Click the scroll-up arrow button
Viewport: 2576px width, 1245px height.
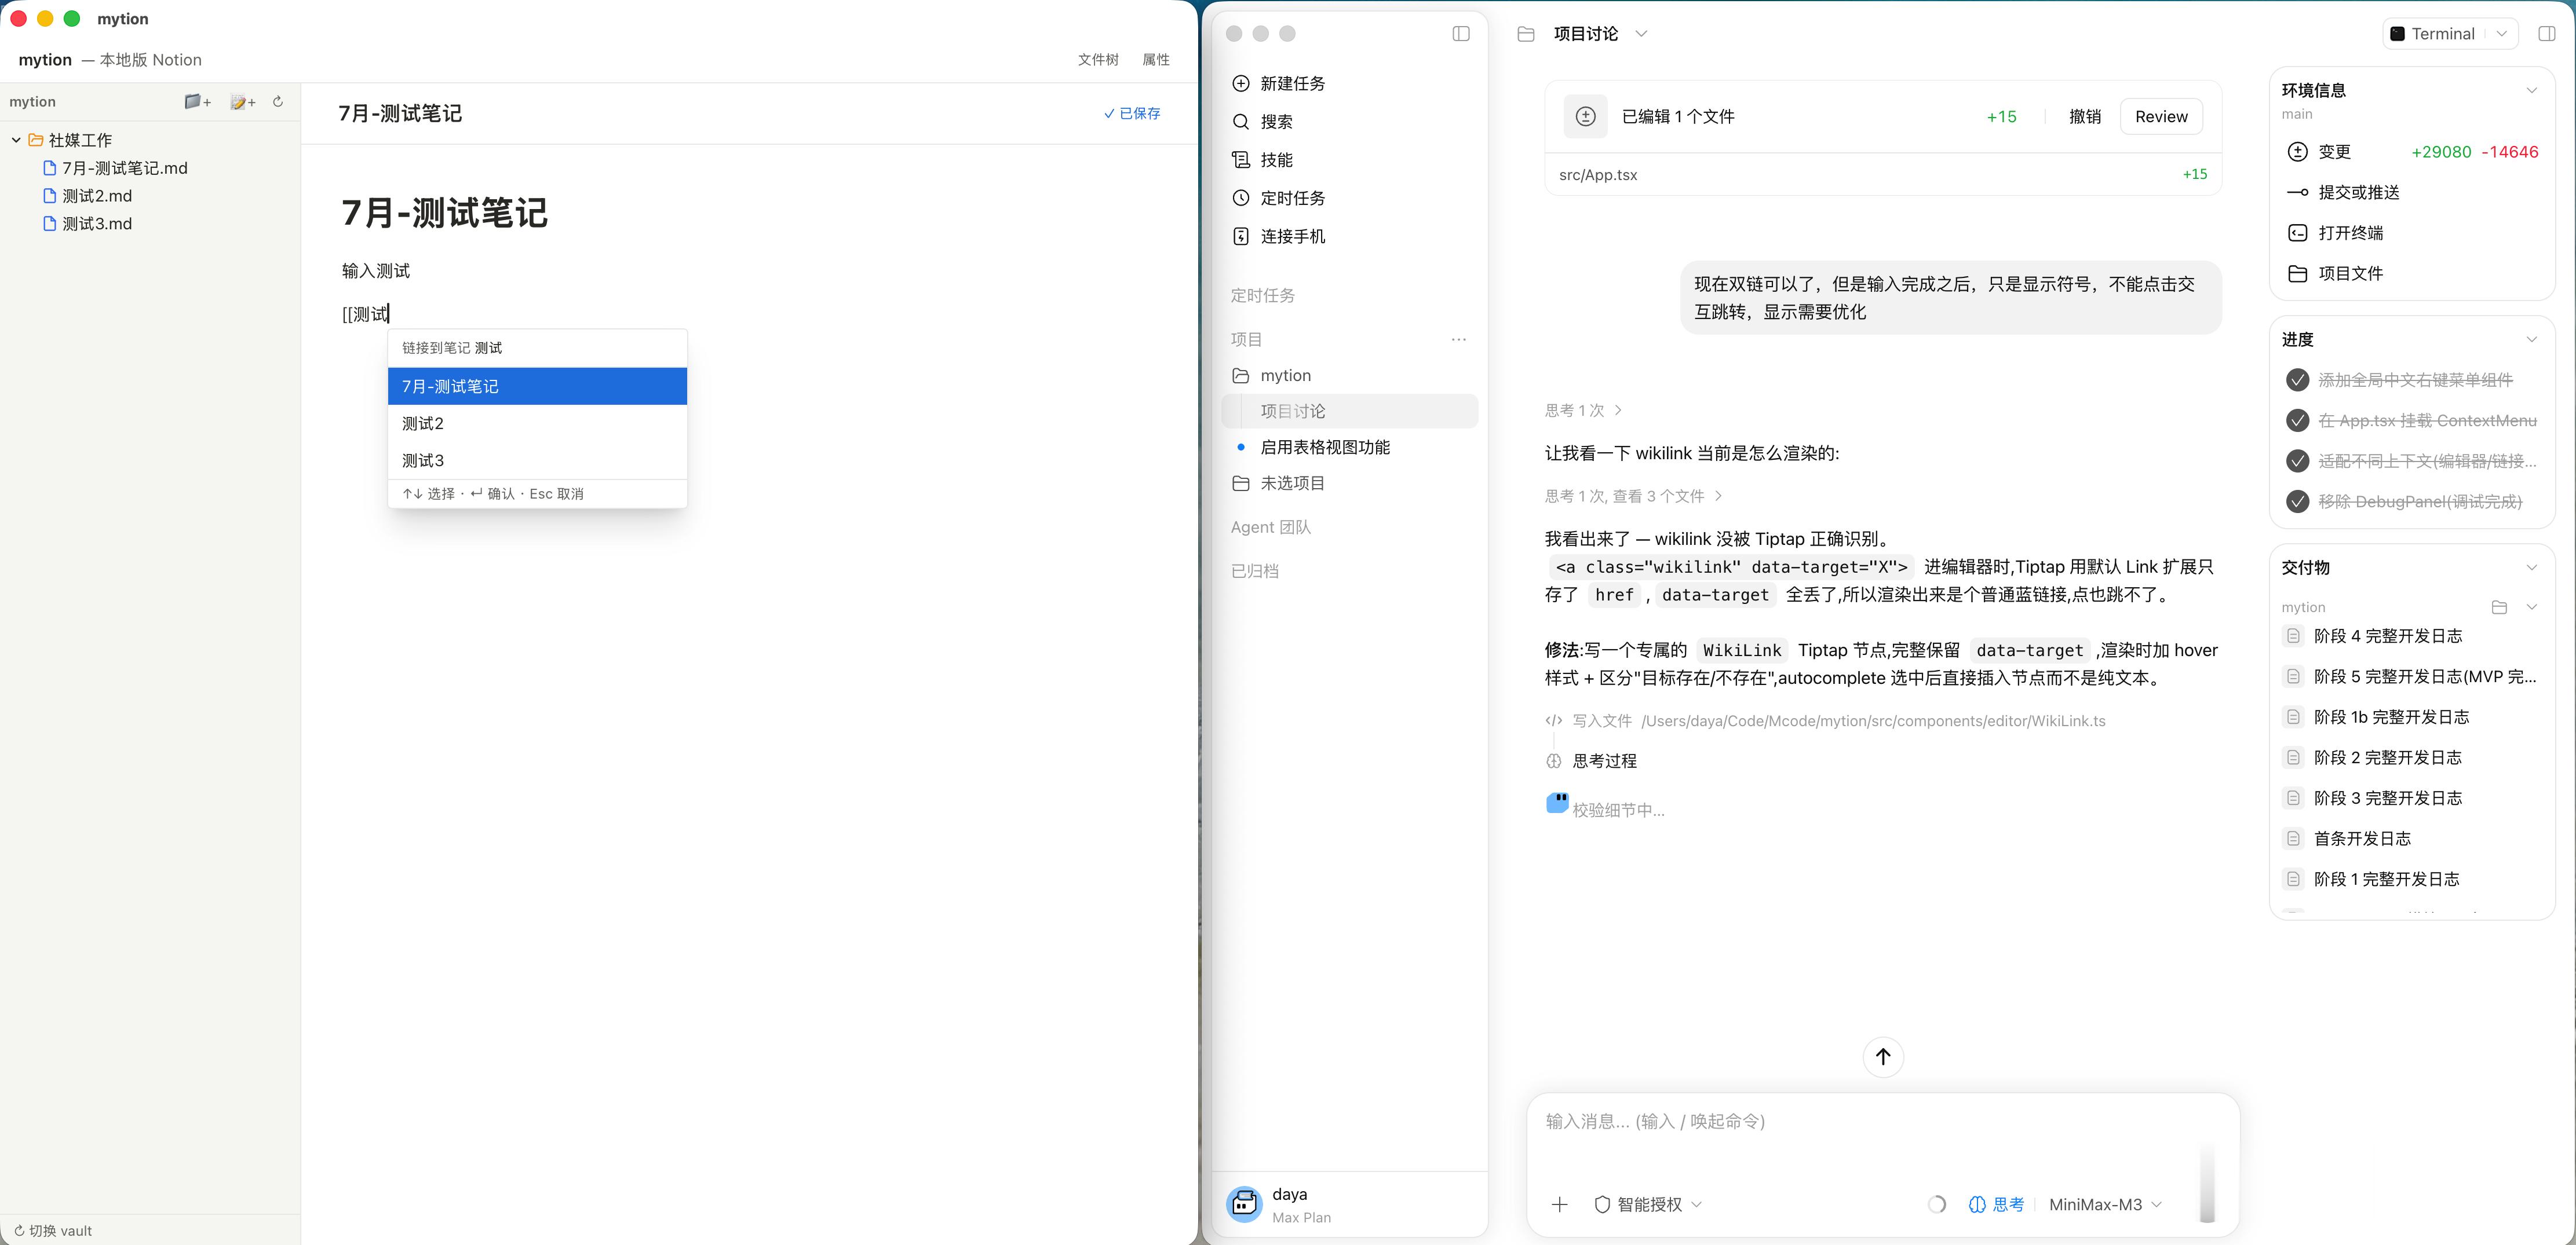tap(1883, 1057)
